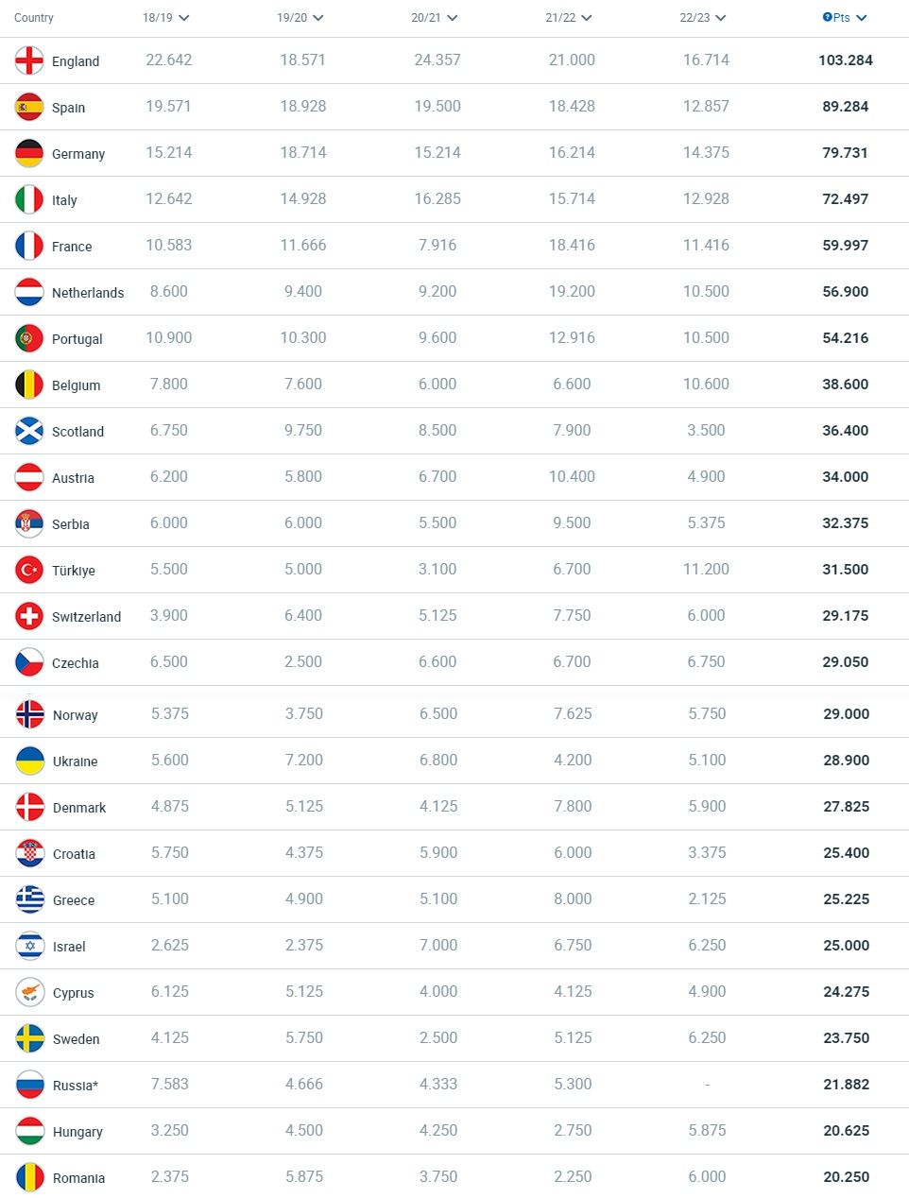Sort by 20/21 season column arrow
This screenshot has height=1198, width=909.
pyautogui.click(x=452, y=18)
